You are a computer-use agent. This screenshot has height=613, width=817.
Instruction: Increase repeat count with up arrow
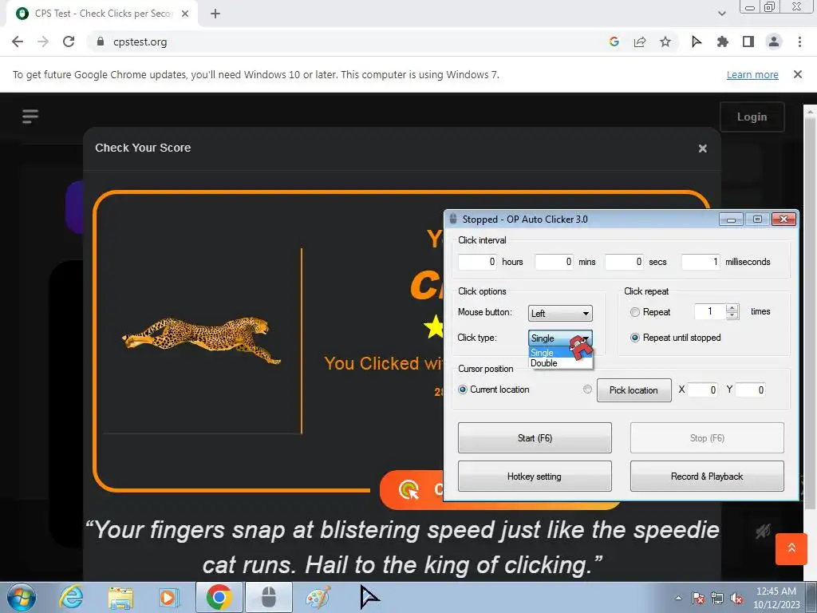[x=732, y=308]
